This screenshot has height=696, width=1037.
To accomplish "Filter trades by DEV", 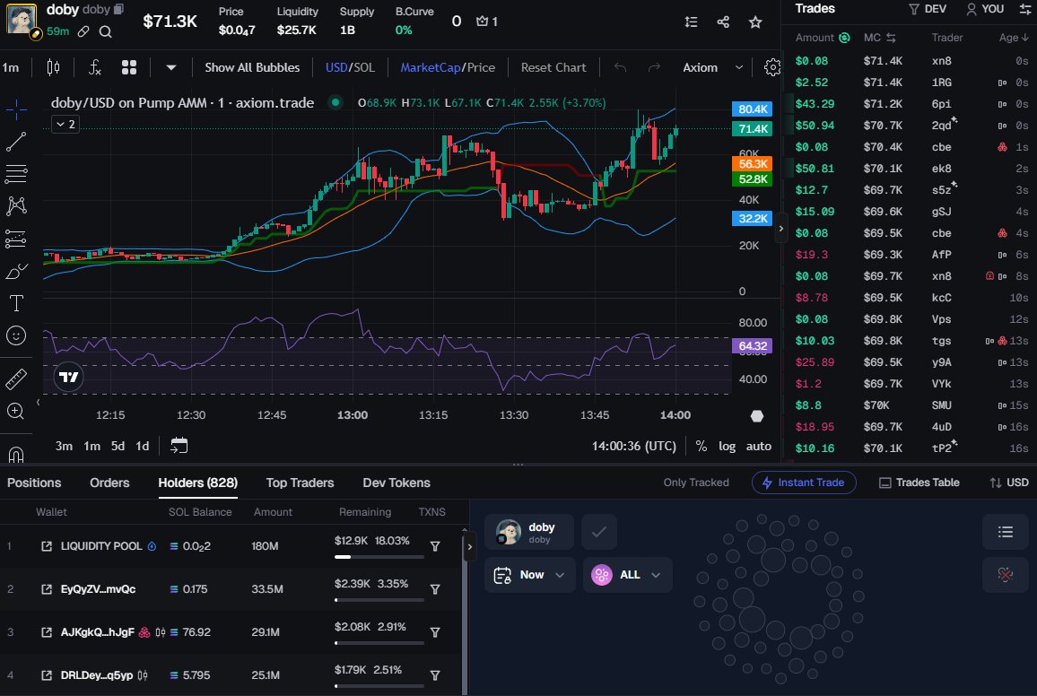I will [x=928, y=9].
